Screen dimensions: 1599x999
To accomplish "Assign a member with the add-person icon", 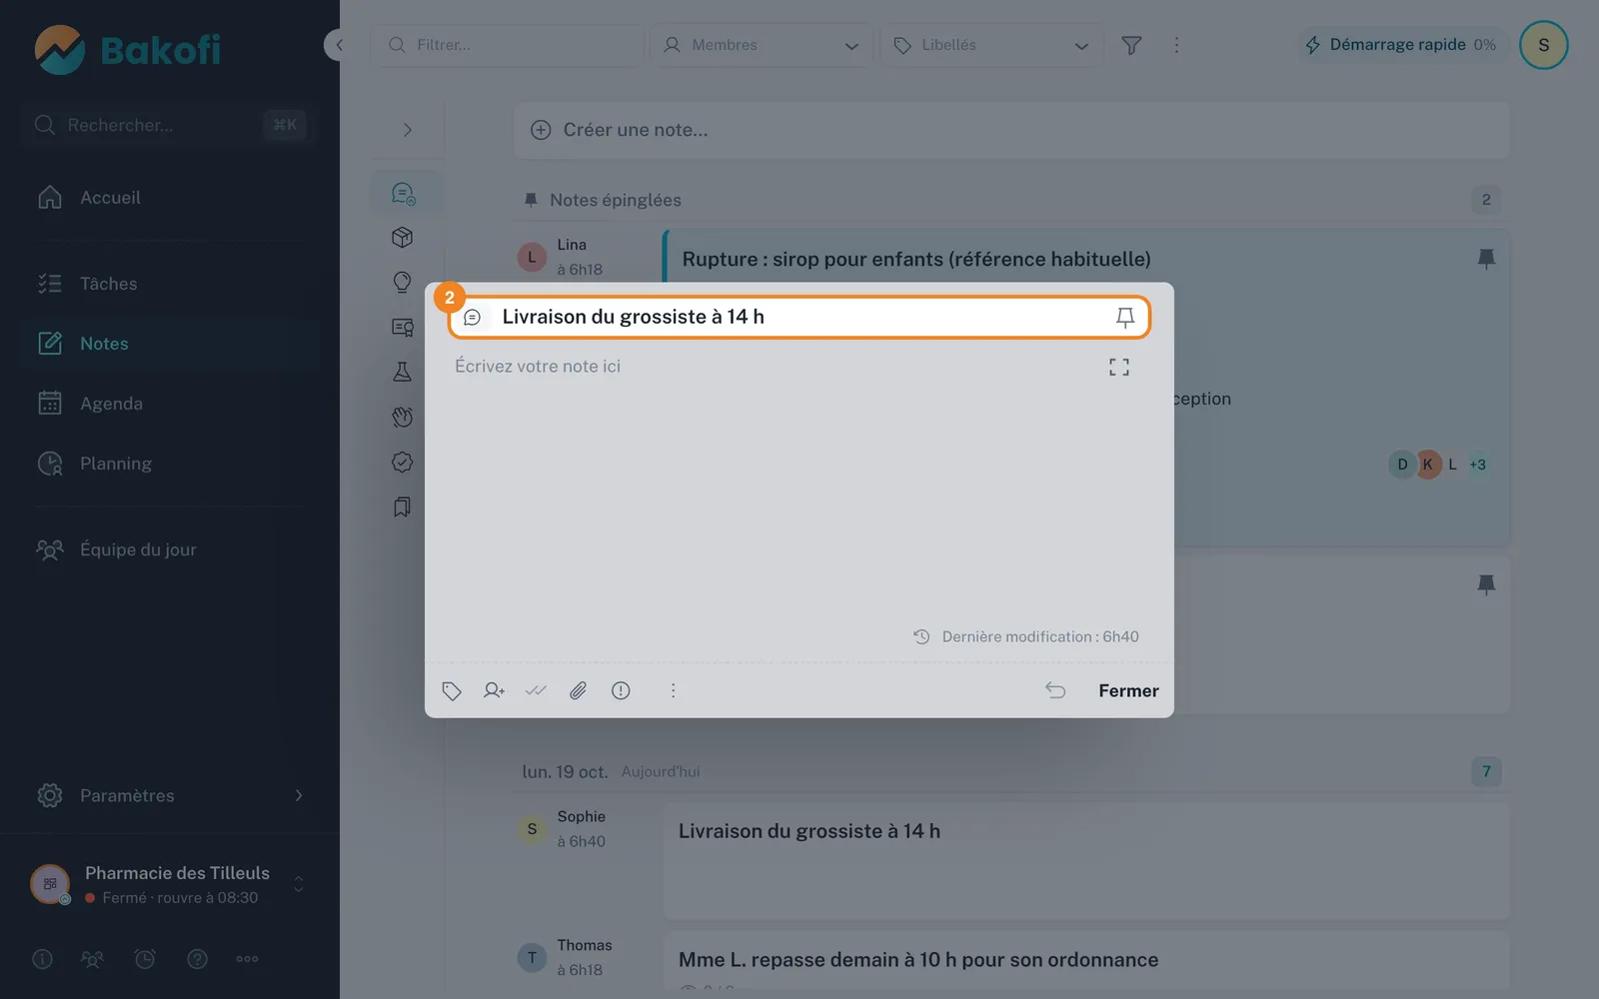I will [x=494, y=690].
